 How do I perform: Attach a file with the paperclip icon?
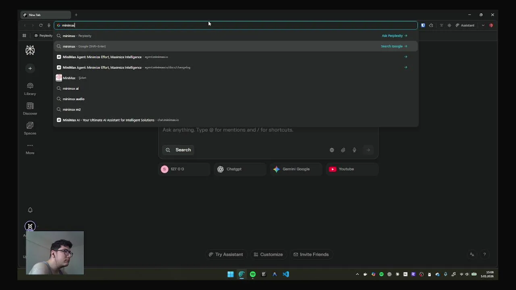coord(343,150)
